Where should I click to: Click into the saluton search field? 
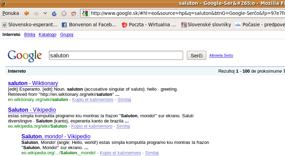(x=116, y=55)
